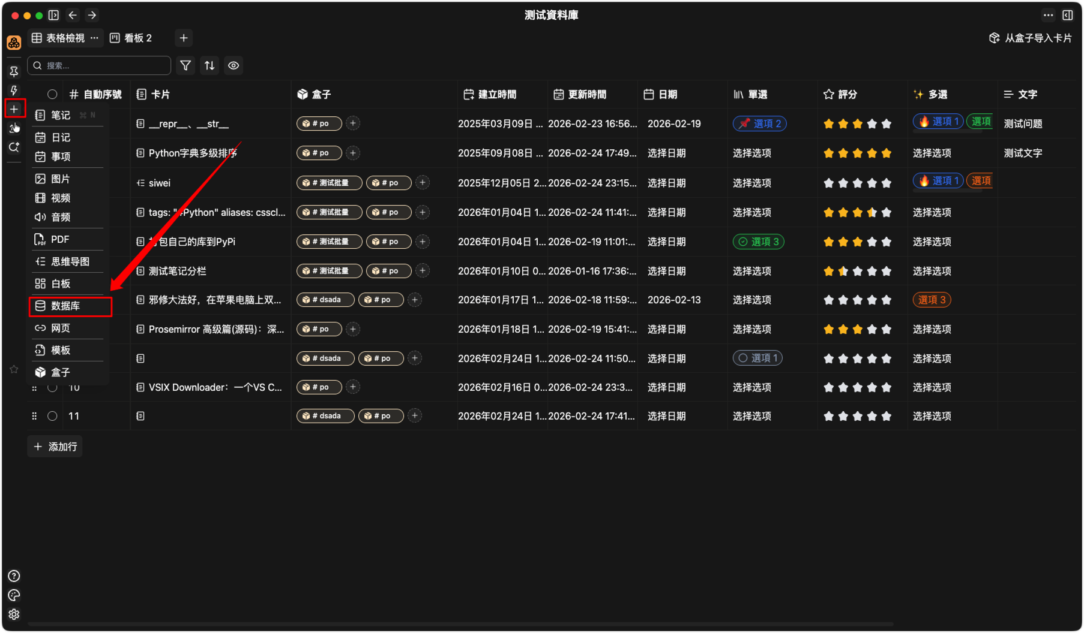1084x633 pixels.
Task: Set fifth star rating on first row
Action: (887, 124)
